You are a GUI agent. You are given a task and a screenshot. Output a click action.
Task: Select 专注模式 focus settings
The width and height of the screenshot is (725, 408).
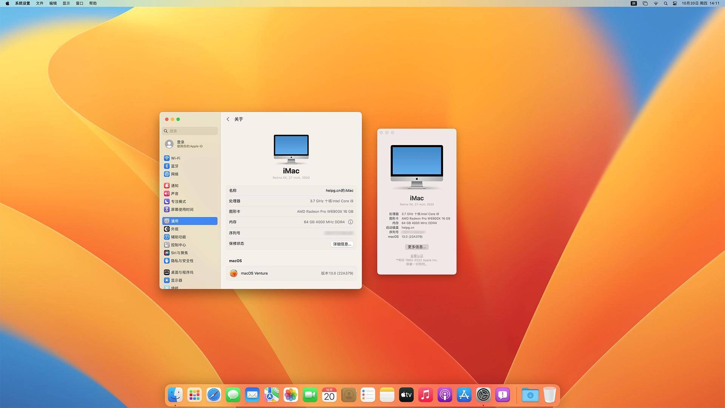coord(190,202)
